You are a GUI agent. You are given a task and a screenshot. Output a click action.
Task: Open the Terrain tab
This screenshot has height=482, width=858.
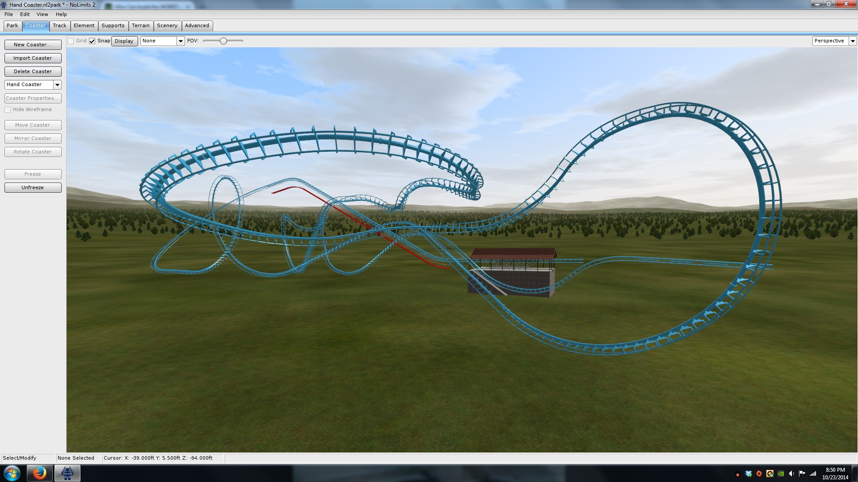point(140,25)
